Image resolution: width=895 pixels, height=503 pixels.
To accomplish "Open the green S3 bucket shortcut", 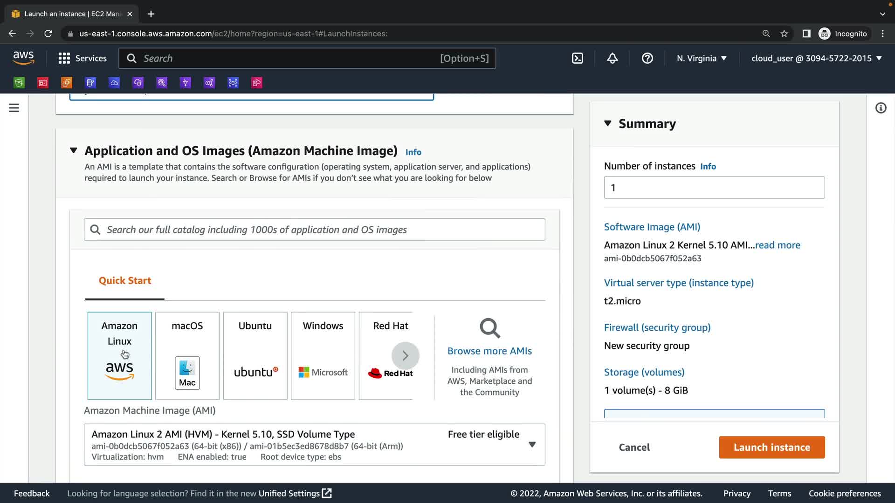I will tap(19, 83).
